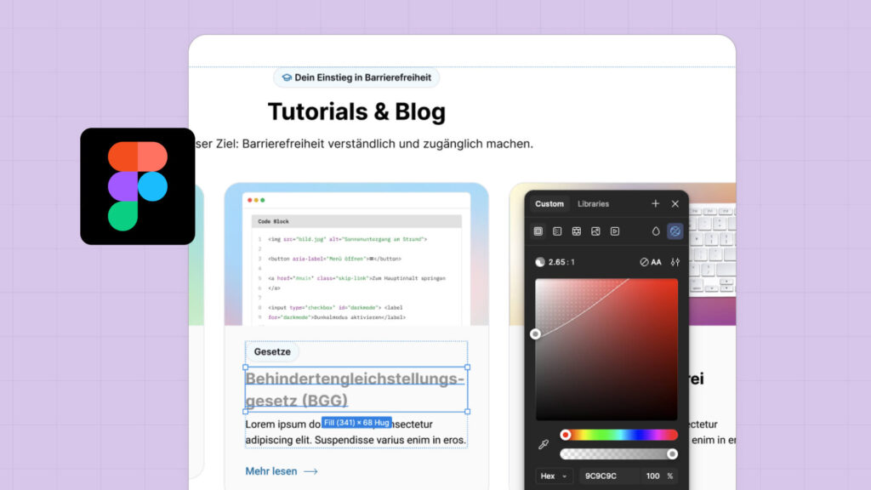Select the Custom tab
The height and width of the screenshot is (490, 871).
tap(549, 204)
